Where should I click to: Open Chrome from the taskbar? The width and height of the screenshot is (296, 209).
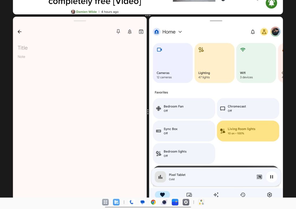point(153,202)
